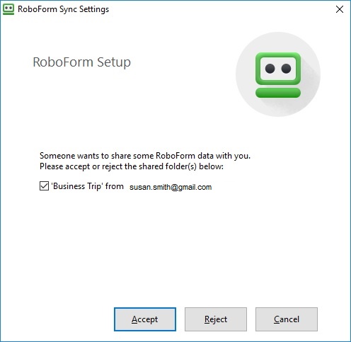Screen dimensions: 351x342
Task: Click the green bar beneath the robot head
Action: [278, 93]
